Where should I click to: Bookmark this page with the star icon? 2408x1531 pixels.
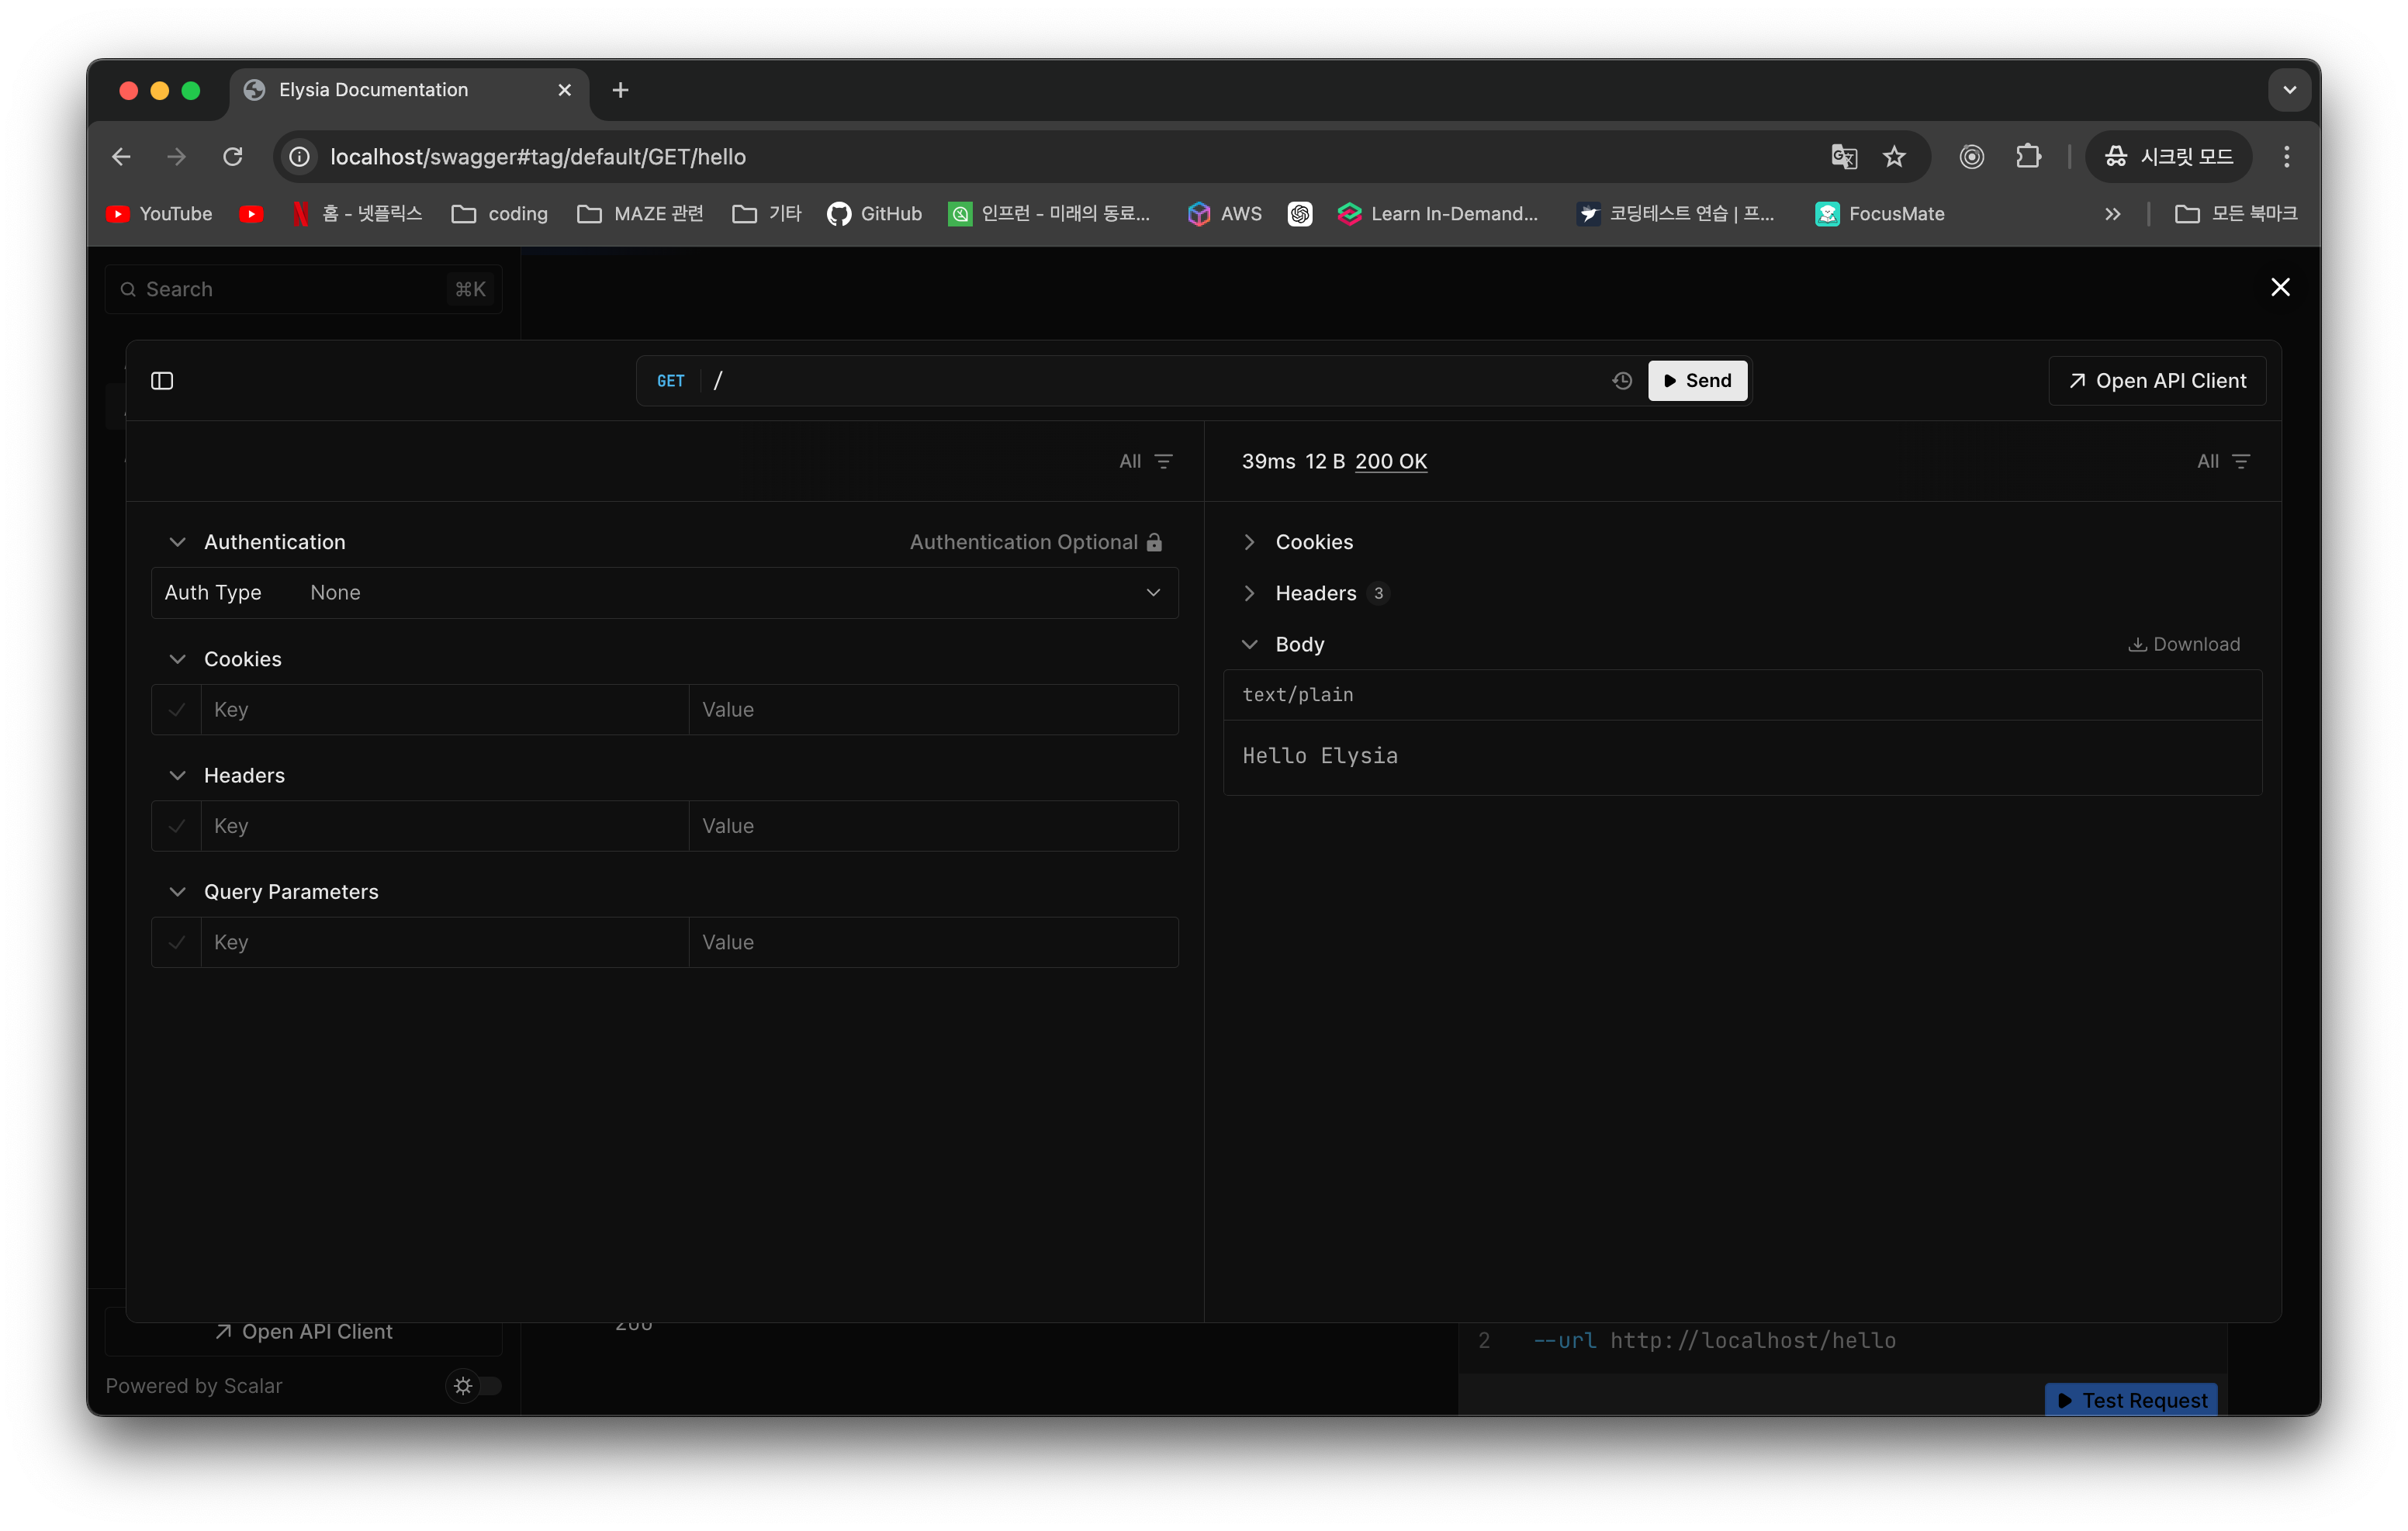tap(1894, 157)
